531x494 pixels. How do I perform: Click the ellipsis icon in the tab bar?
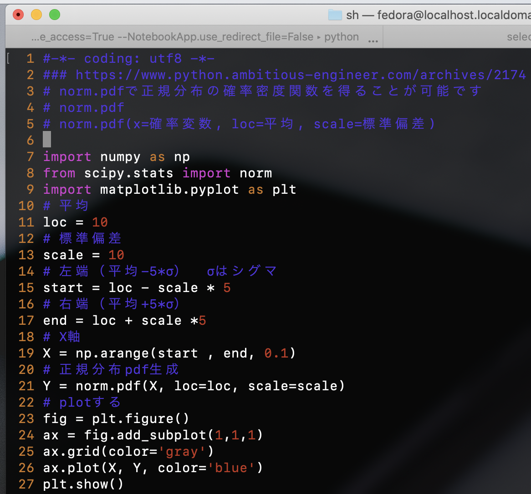(x=373, y=40)
